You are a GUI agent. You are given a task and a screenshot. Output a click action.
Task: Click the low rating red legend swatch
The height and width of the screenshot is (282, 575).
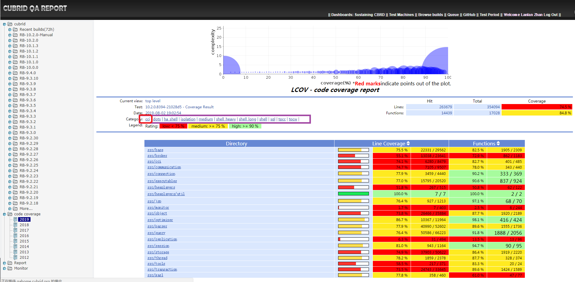173,126
